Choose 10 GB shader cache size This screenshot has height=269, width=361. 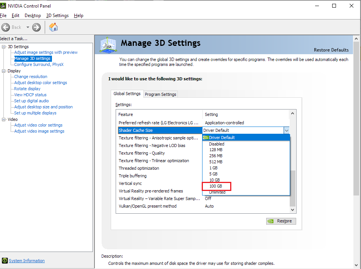tap(246, 180)
